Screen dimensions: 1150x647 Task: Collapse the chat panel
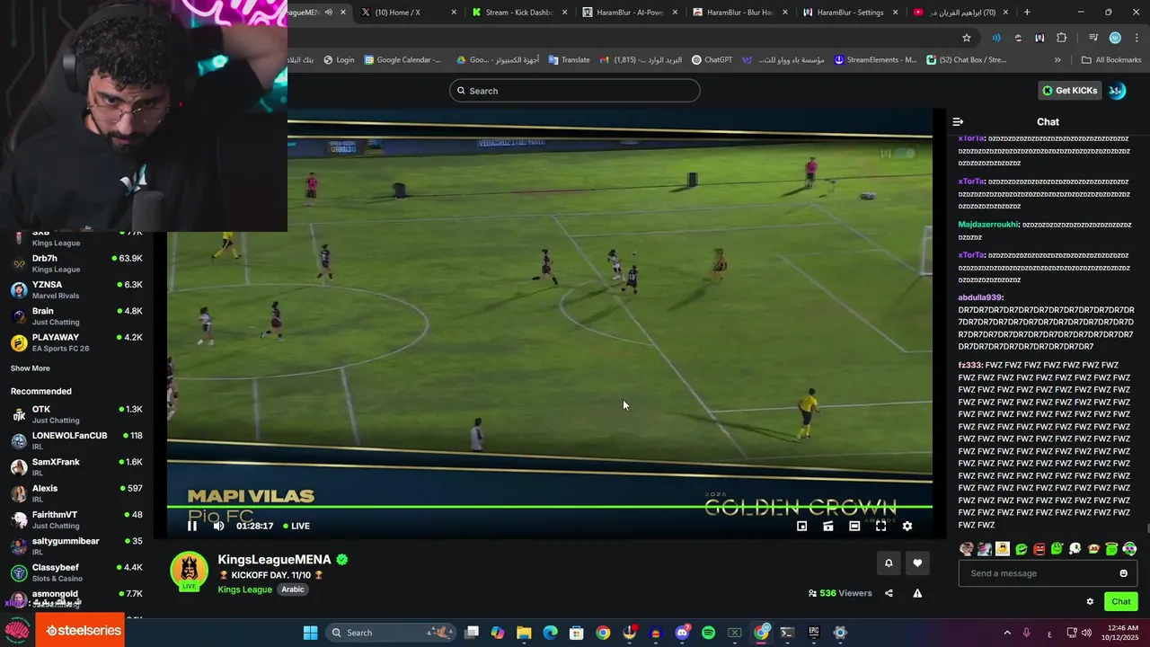point(958,121)
